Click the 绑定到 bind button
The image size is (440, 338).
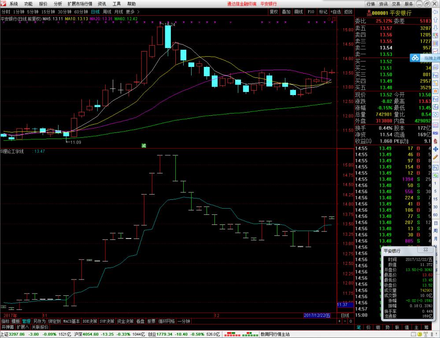pyautogui.click(x=54, y=321)
